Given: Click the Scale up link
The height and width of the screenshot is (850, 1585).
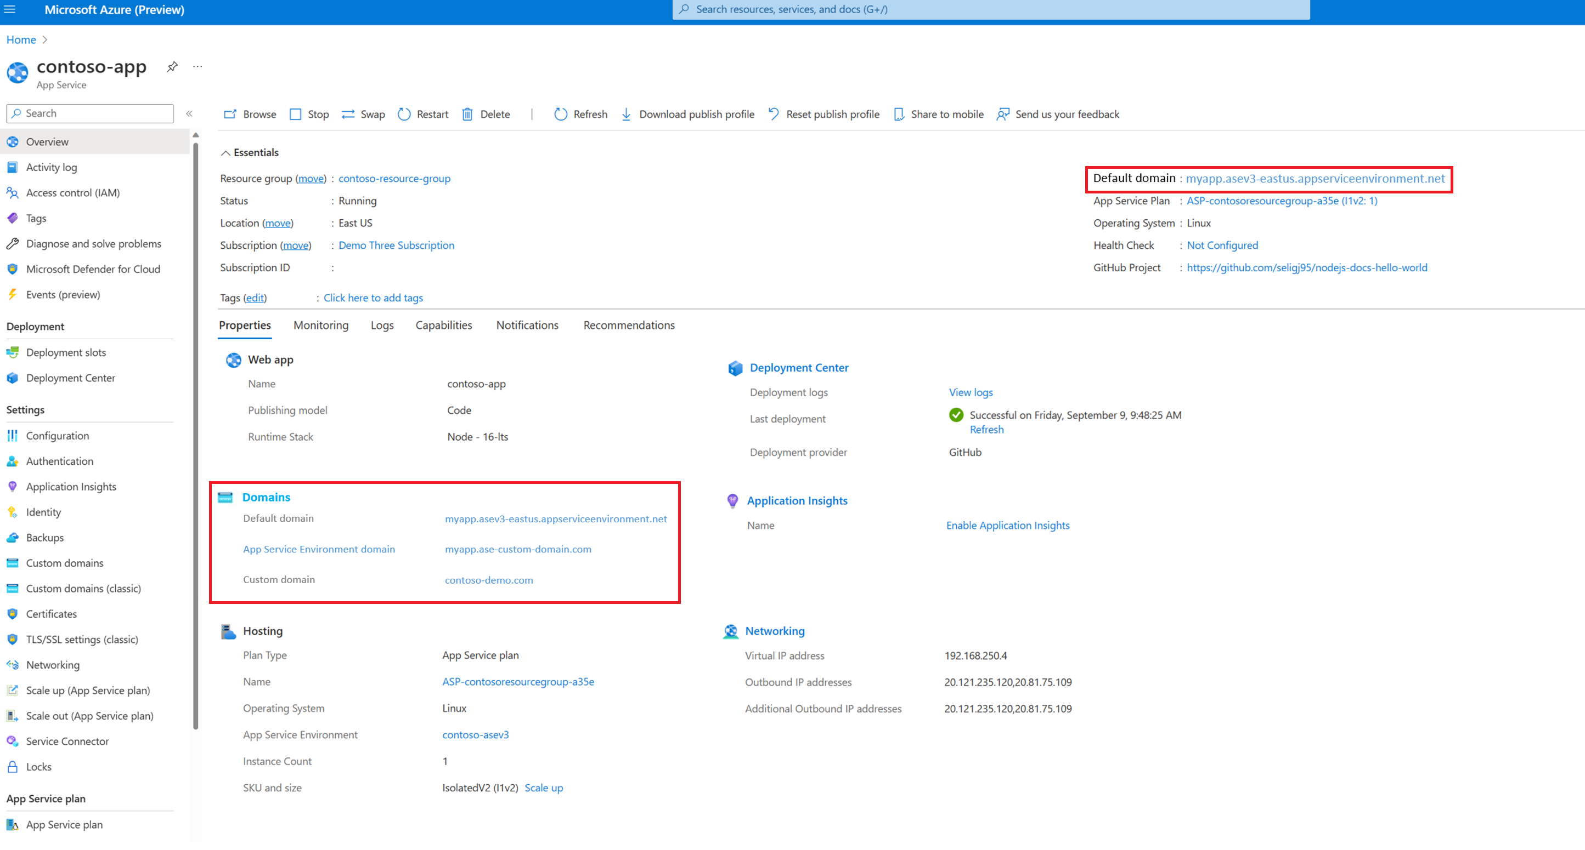Looking at the screenshot, I should [x=543, y=788].
